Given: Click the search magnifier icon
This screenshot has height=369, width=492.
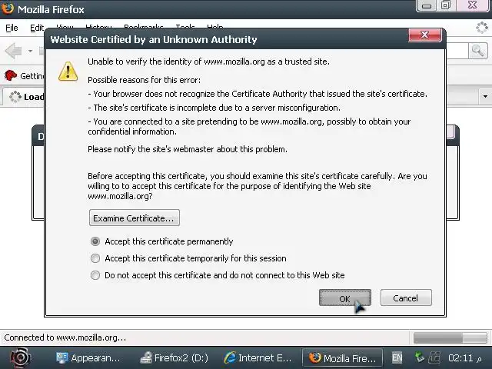Looking at the screenshot, I should pos(478,51).
